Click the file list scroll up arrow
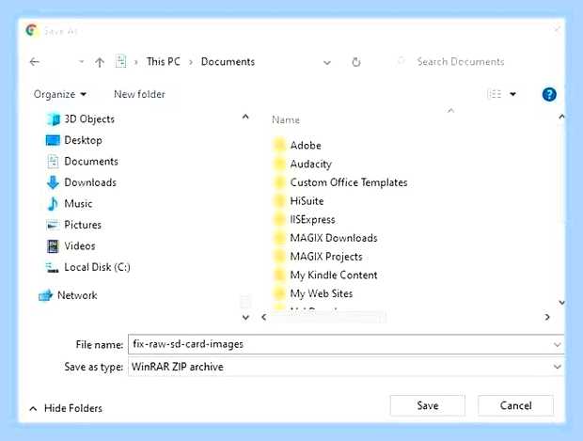Viewport: 583px width, 441px height. [561, 118]
